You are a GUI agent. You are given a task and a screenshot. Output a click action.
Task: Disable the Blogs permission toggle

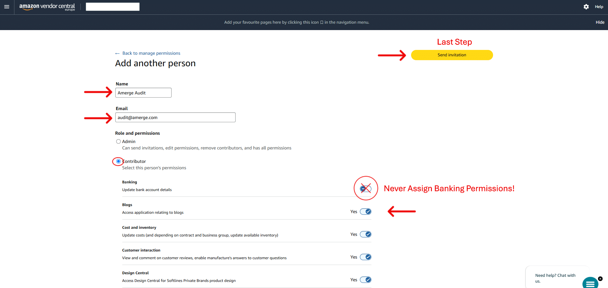click(x=365, y=212)
